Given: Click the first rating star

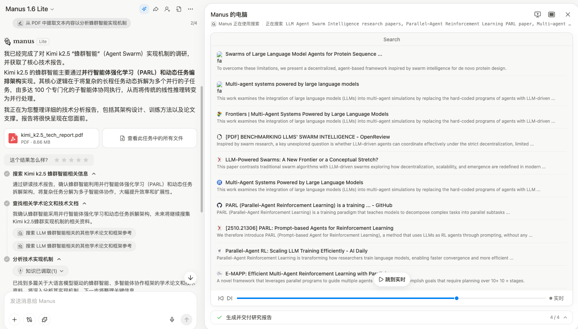Looking at the screenshot, I should coord(57,160).
